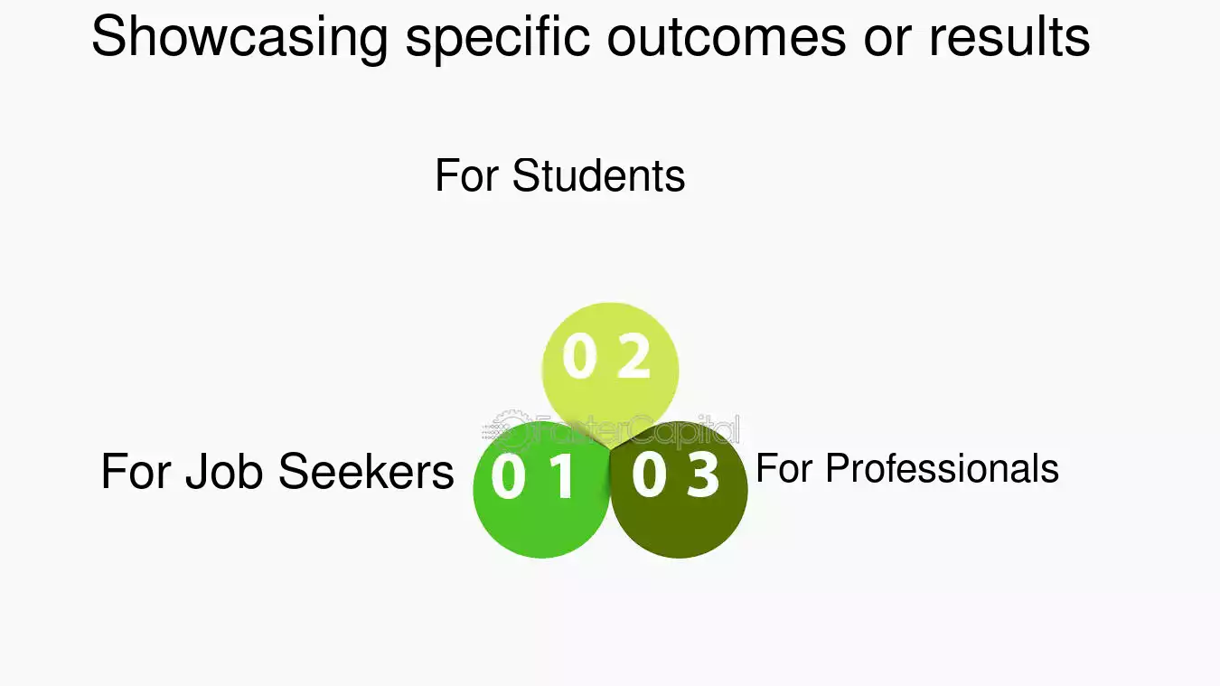Click the word 'results' in the heading

1009,38
